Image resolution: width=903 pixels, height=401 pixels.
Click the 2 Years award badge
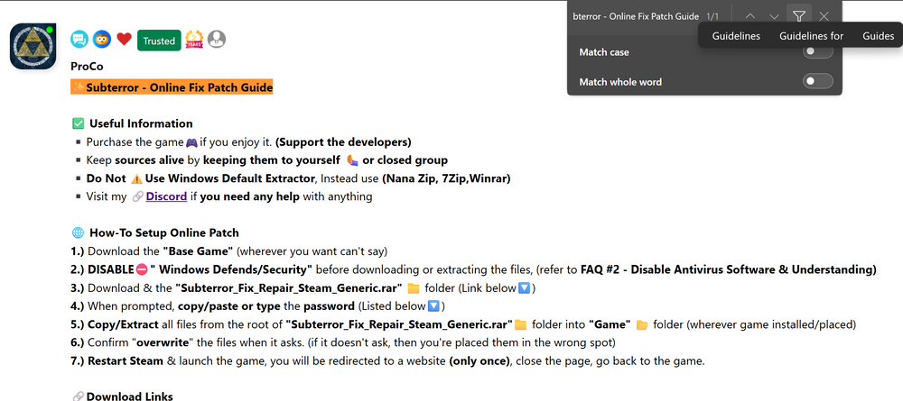click(x=194, y=40)
